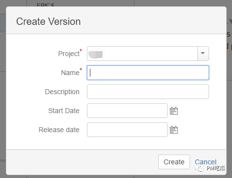Open the Start Date calendar picker icon
This screenshot has width=232, height=178.
click(174, 111)
